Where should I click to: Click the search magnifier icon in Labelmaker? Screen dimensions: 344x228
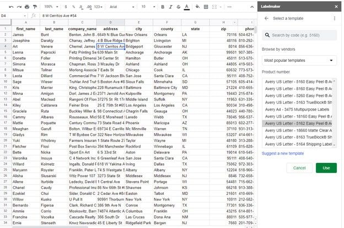point(267,35)
